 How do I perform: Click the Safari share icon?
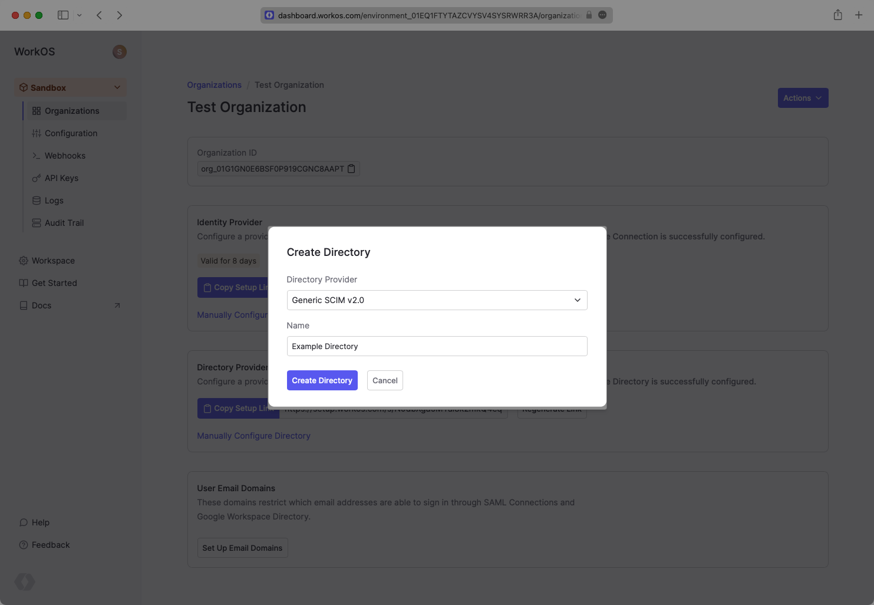coord(837,15)
